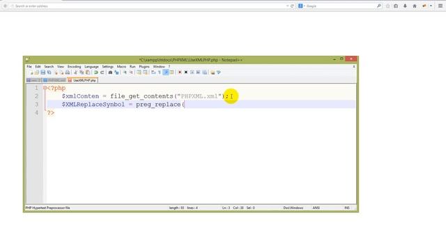This screenshot has height=251, width=446.
Task: Open the Window menu
Action: tap(159, 67)
